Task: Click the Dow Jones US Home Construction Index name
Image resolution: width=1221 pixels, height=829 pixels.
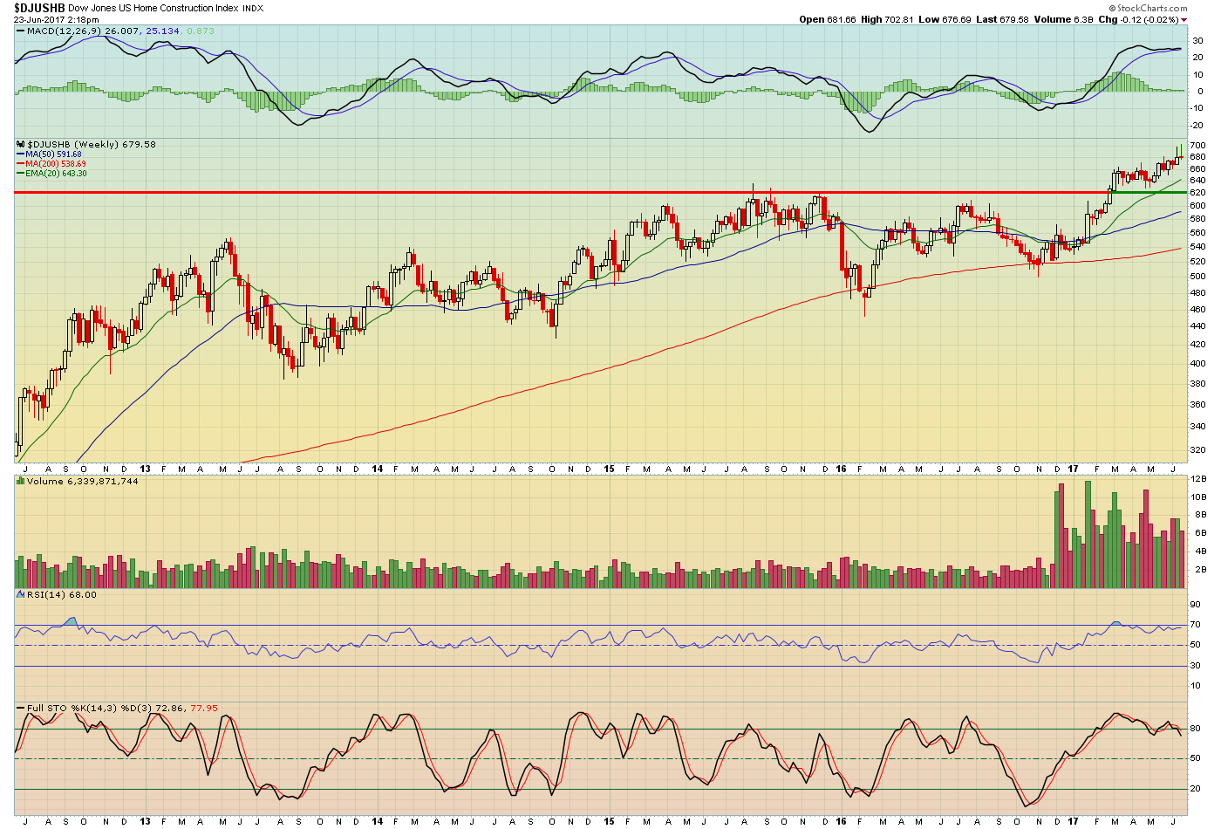Action: [153, 8]
